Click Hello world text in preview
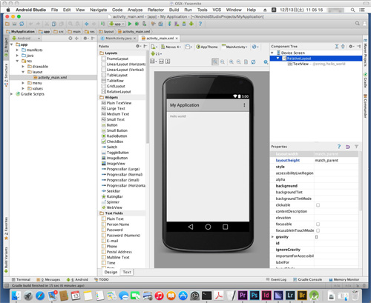The width and height of the screenshot is (371, 303). tap(178, 116)
